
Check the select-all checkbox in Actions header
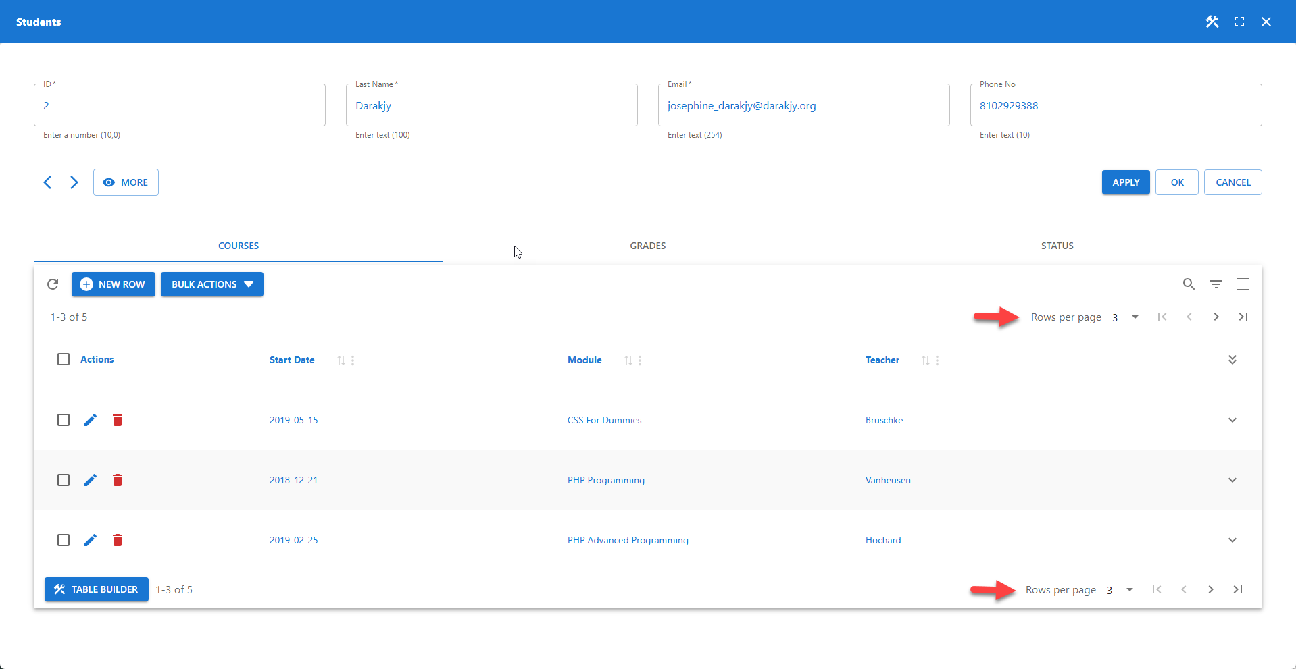pos(64,359)
